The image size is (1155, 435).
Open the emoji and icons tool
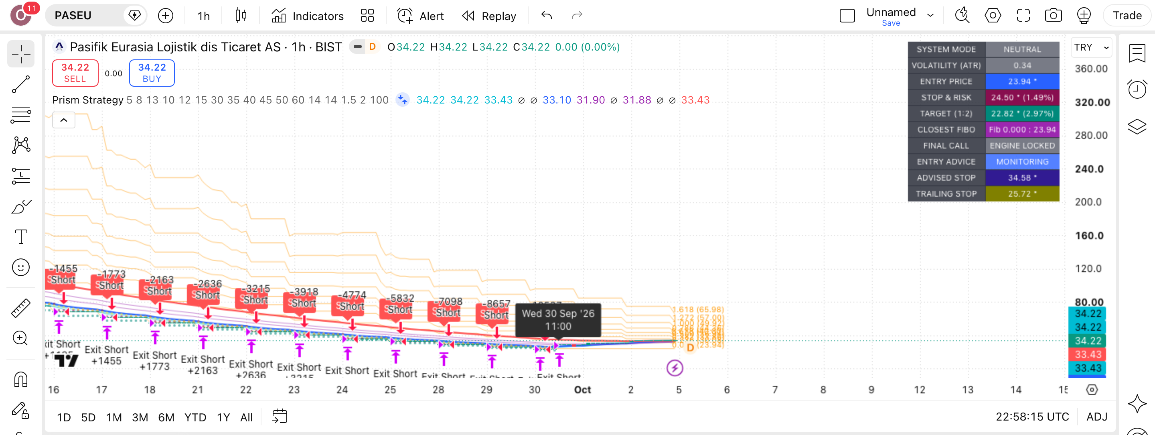coord(20,267)
